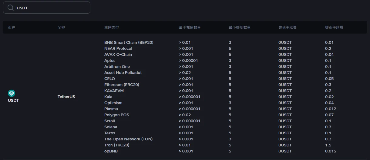Screen dimensions: 370x160
Task: Click Optimism withdrawal fee 0.04
Action: 329,103
